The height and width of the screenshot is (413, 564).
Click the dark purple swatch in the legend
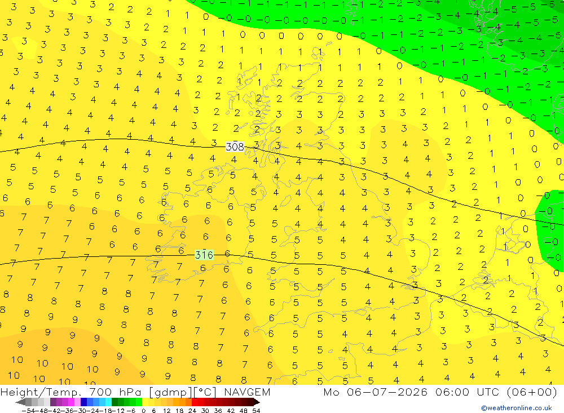[x=53, y=402]
